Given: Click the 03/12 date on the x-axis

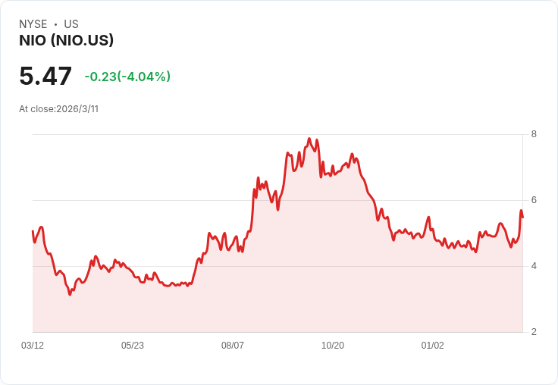Looking at the screenshot, I should coord(33,346).
